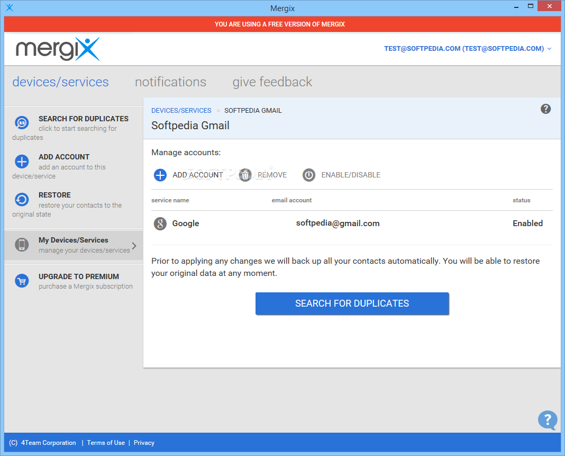Image resolution: width=565 pixels, height=456 pixels.
Task: Click the blue plus icon under Manage accounts
Action: click(x=160, y=175)
